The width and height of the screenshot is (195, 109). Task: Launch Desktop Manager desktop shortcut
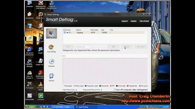click(x=30, y=63)
